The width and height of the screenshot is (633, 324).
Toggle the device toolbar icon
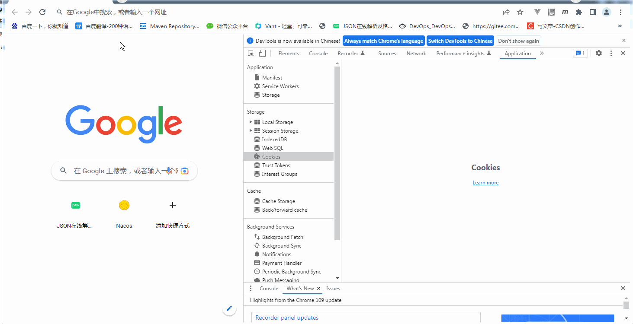(x=262, y=54)
